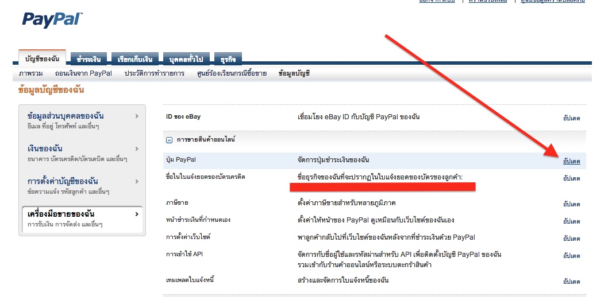The width and height of the screenshot is (608, 297).
Task: Click the ID ของ eBay label
Action: (x=183, y=116)
